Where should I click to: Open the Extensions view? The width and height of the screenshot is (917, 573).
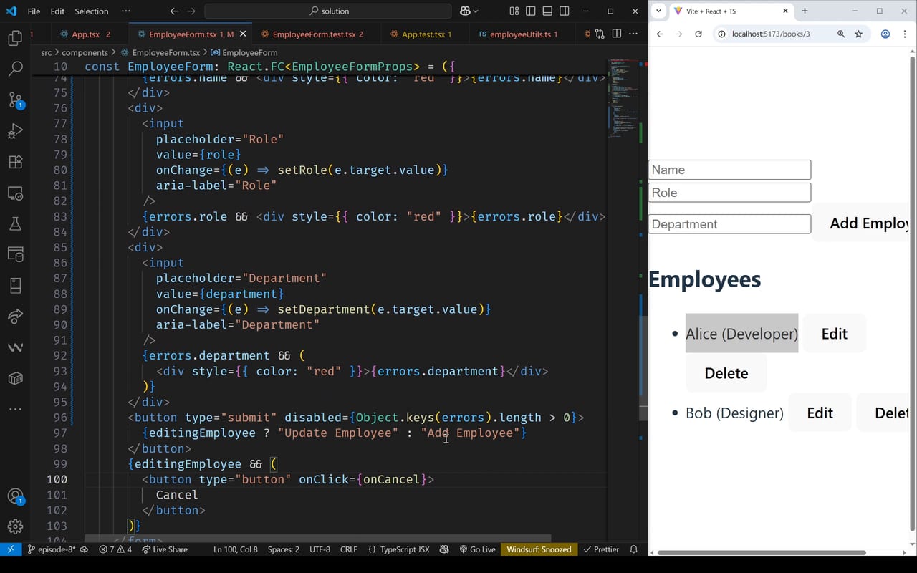point(15,162)
